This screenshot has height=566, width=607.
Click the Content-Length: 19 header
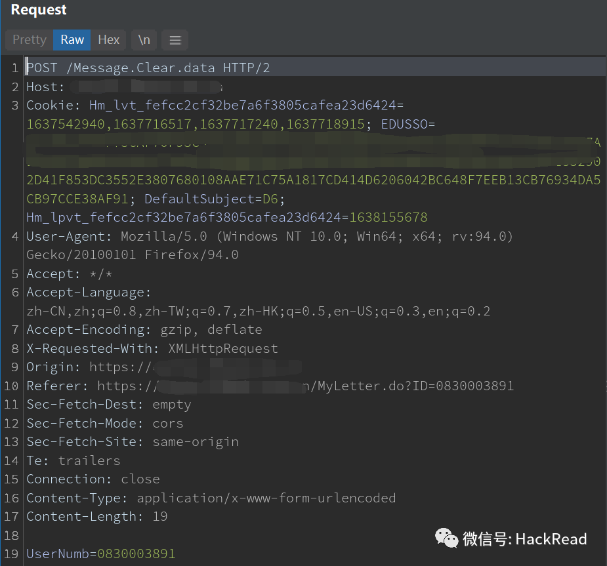(x=96, y=516)
